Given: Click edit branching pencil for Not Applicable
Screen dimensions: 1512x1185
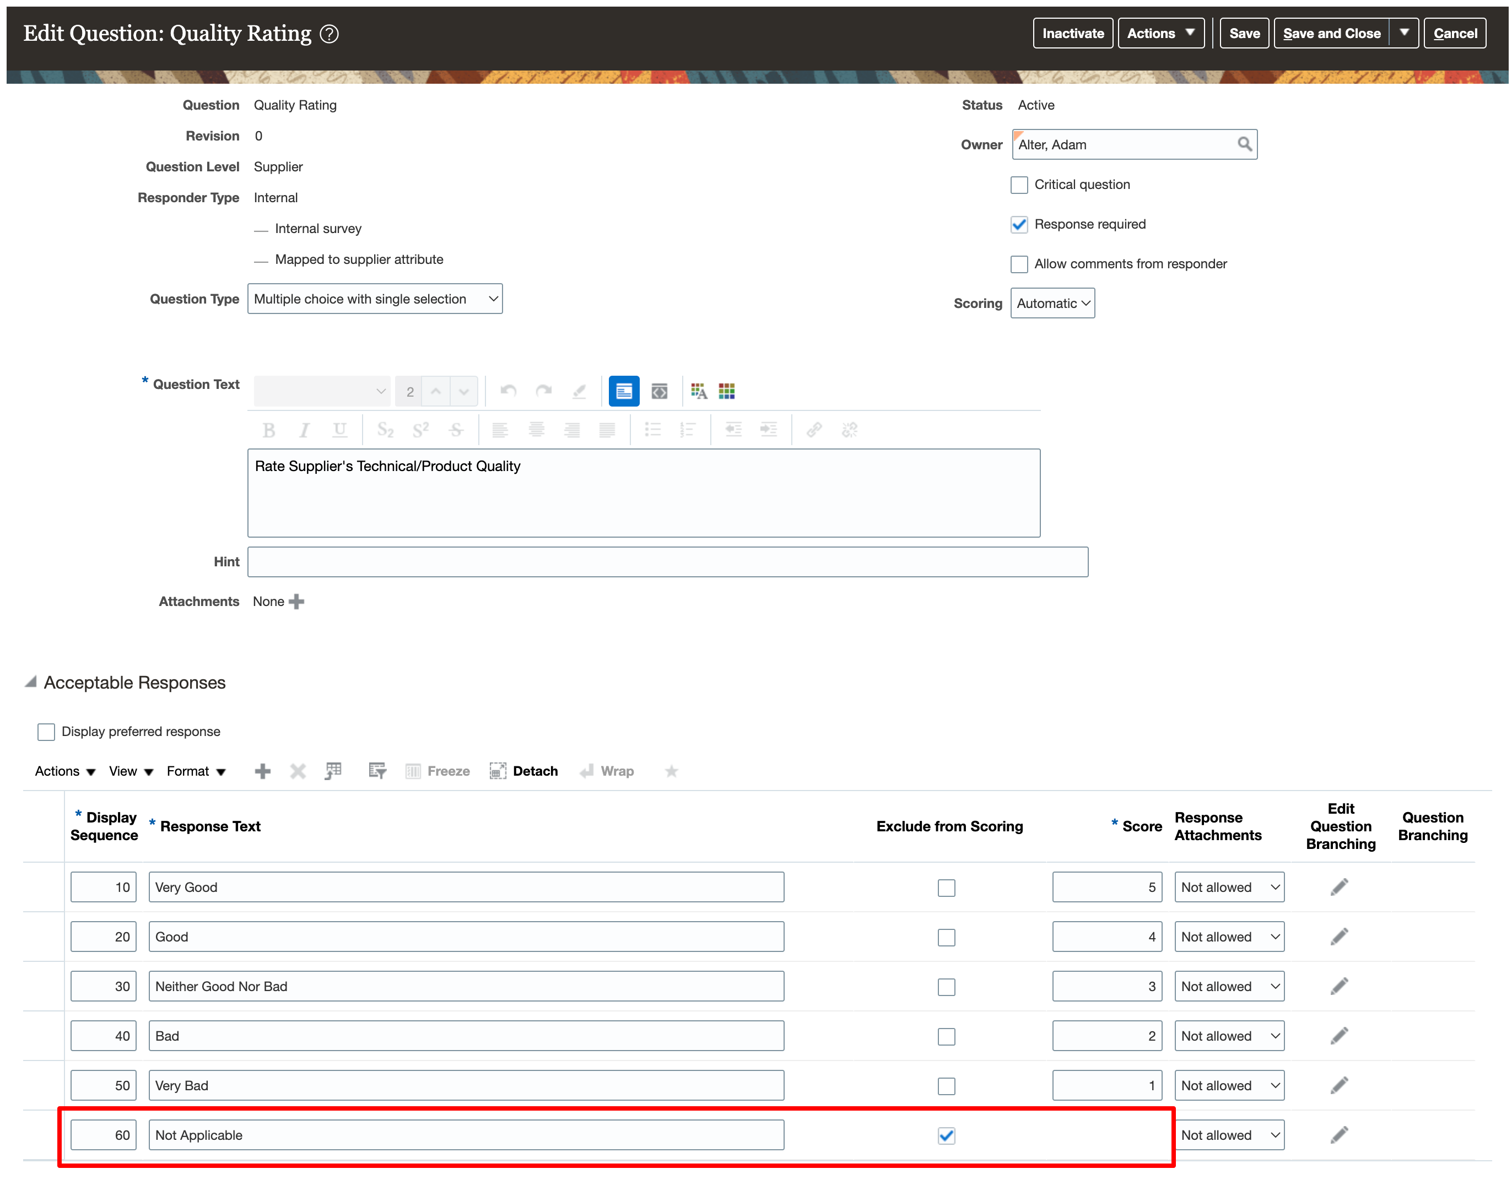Looking at the screenshot, I should coord(1338,1134).
